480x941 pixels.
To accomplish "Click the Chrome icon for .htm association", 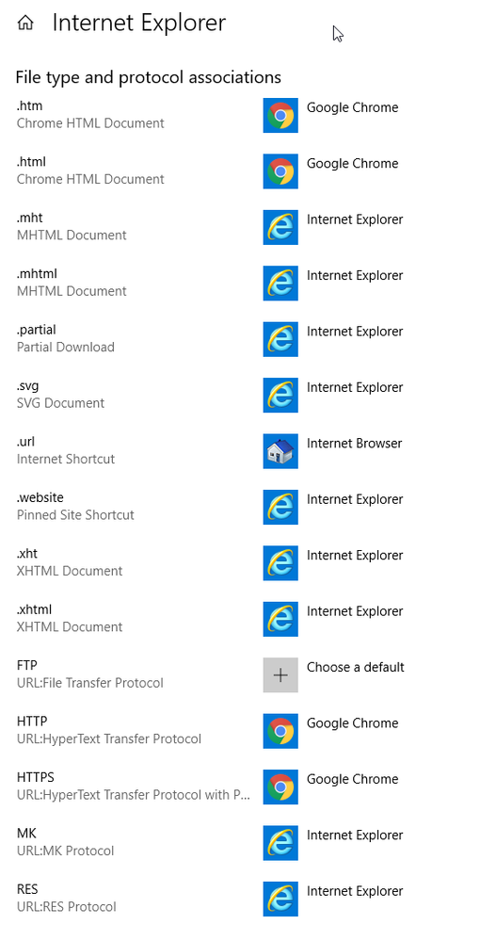I will (x=280, y=115).
